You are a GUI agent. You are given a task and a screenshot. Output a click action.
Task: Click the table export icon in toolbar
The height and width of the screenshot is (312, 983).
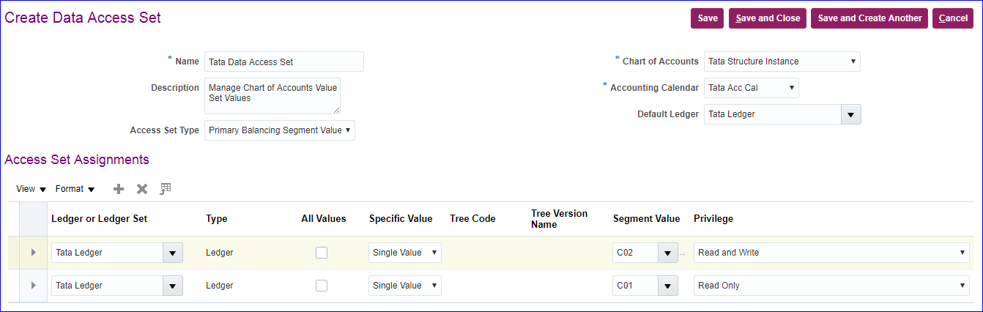166,189
